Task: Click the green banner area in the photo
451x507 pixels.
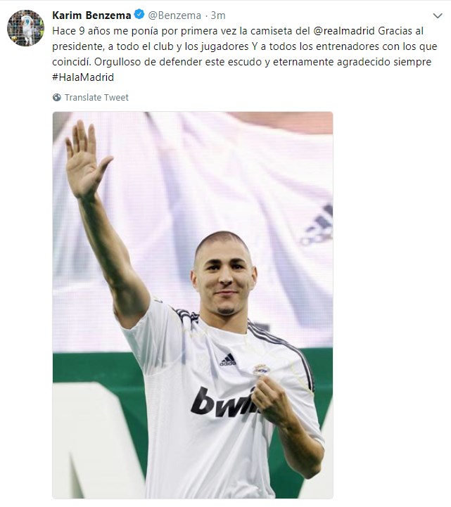Action: point(97,367)
